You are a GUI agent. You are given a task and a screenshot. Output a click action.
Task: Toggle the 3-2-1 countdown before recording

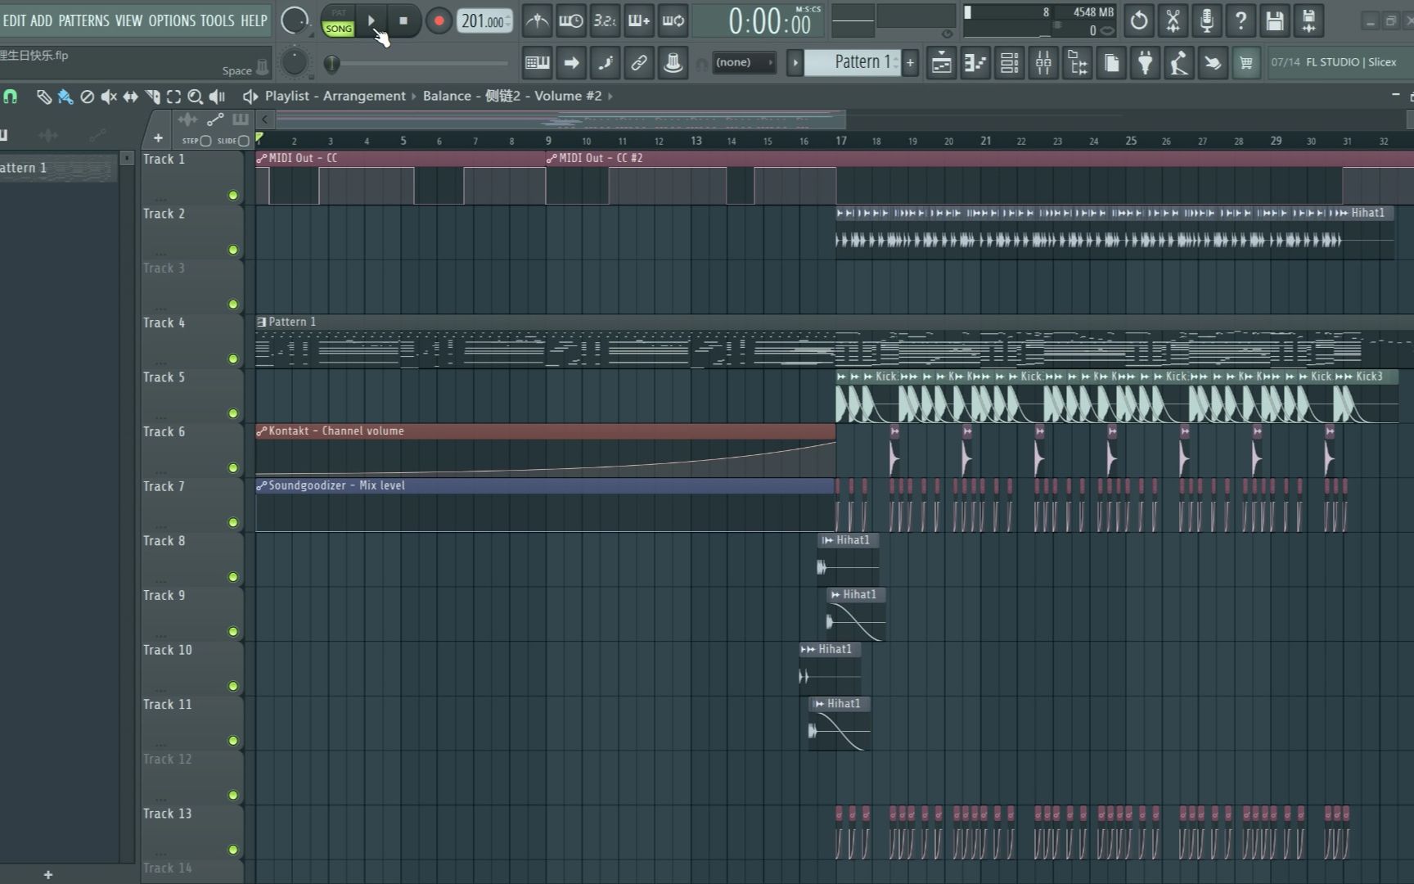click(x=605, y=20)
